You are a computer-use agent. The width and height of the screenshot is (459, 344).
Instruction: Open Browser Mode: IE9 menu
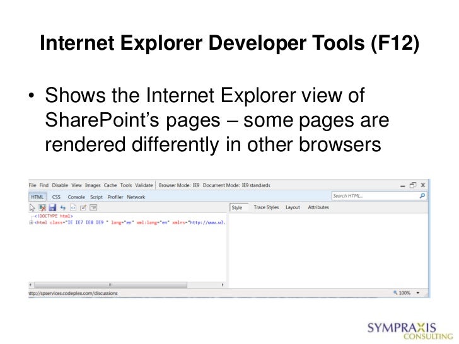[x=179, y=185]
